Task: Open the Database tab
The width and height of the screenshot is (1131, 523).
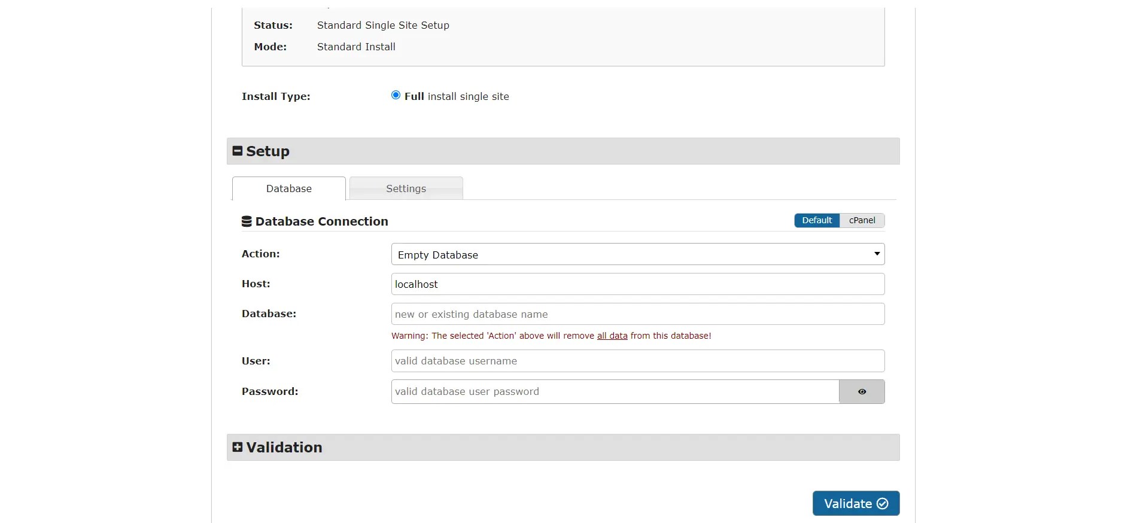Action: point(289,188)
